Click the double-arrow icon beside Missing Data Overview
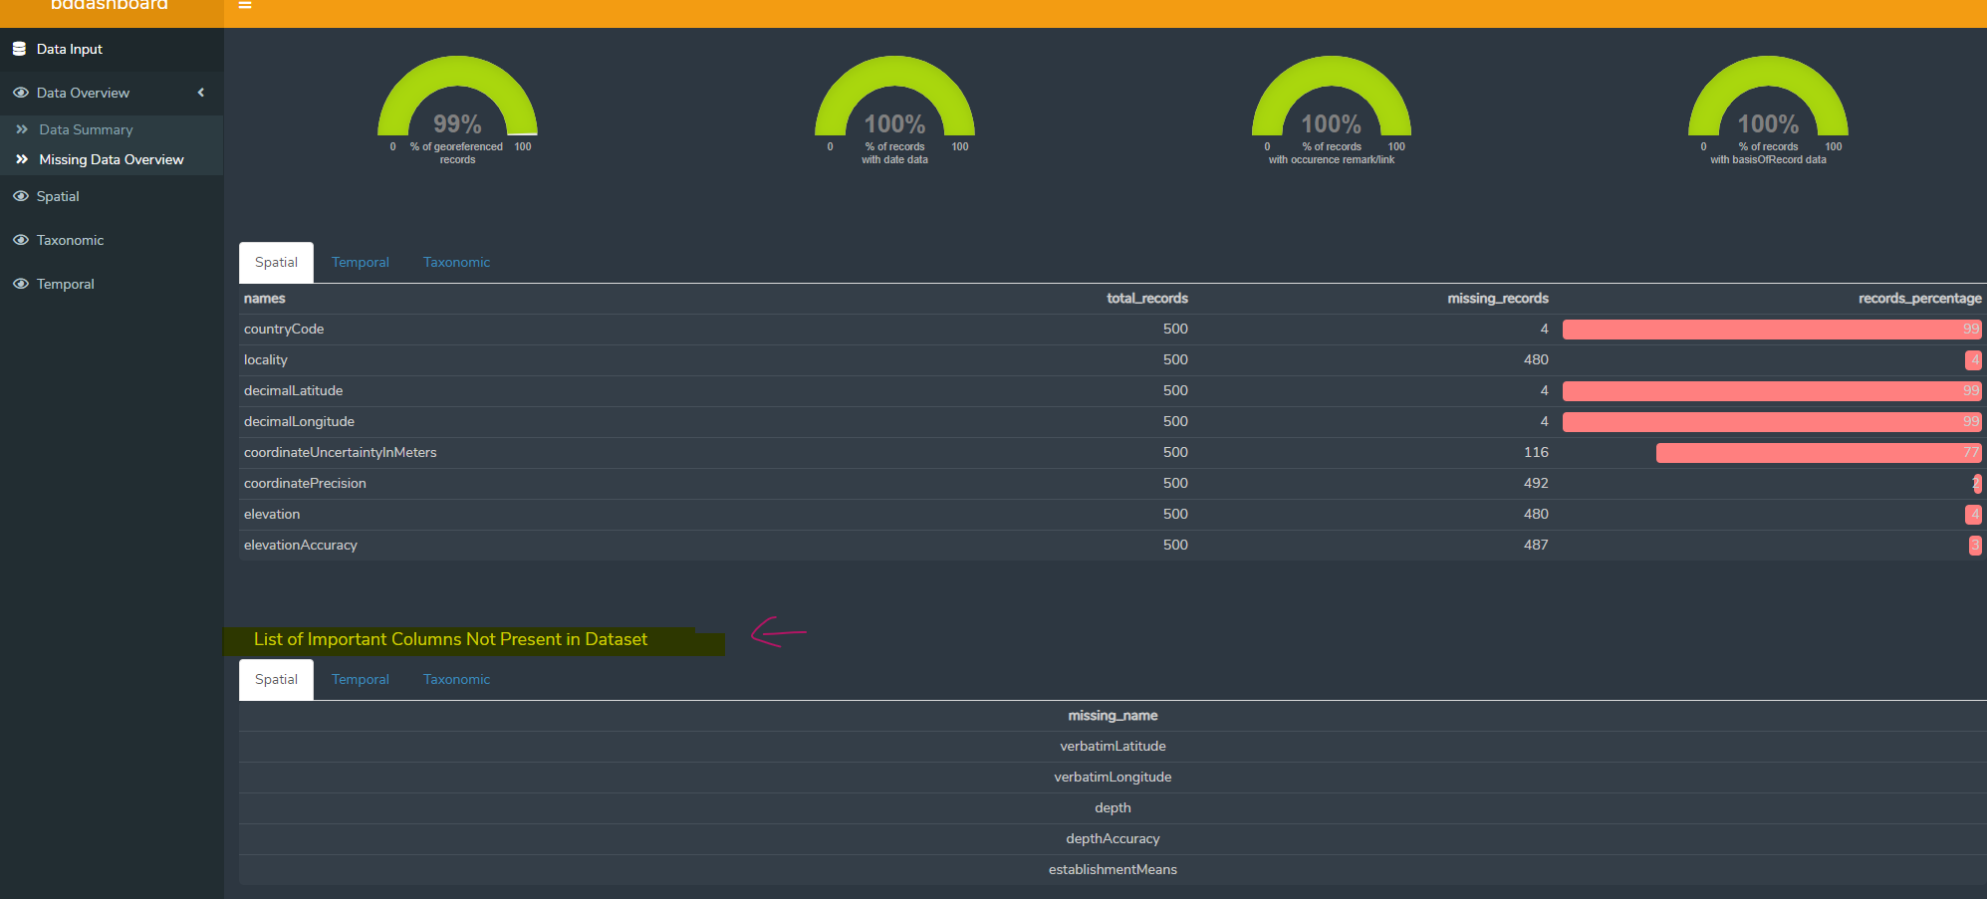Image resolution: width=1987 pixels, height=899 pixels. pyautogui.click(x=22, y=159)
